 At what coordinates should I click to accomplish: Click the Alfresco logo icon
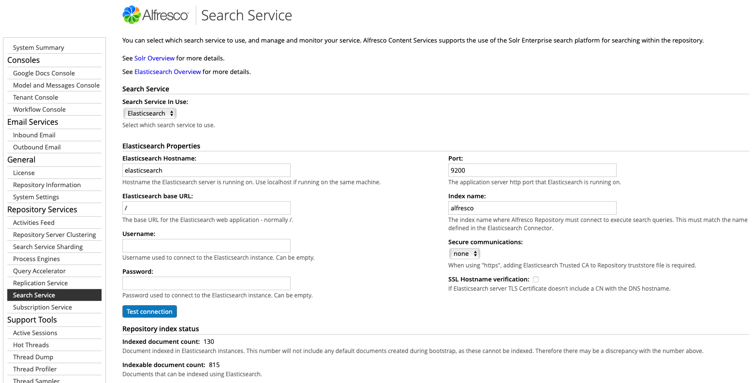point(132,15)
